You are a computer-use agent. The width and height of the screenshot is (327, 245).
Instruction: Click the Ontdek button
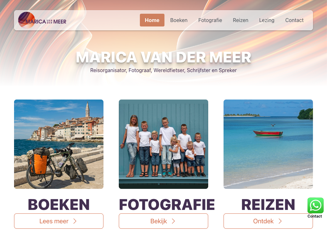coord(268,221)
